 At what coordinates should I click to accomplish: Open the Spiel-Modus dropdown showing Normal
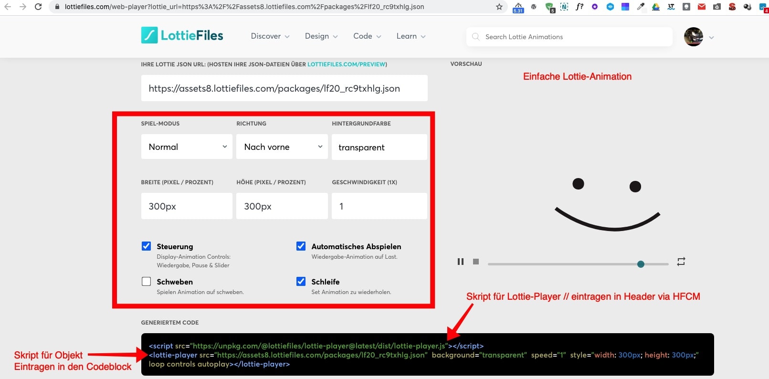[187, 147]
